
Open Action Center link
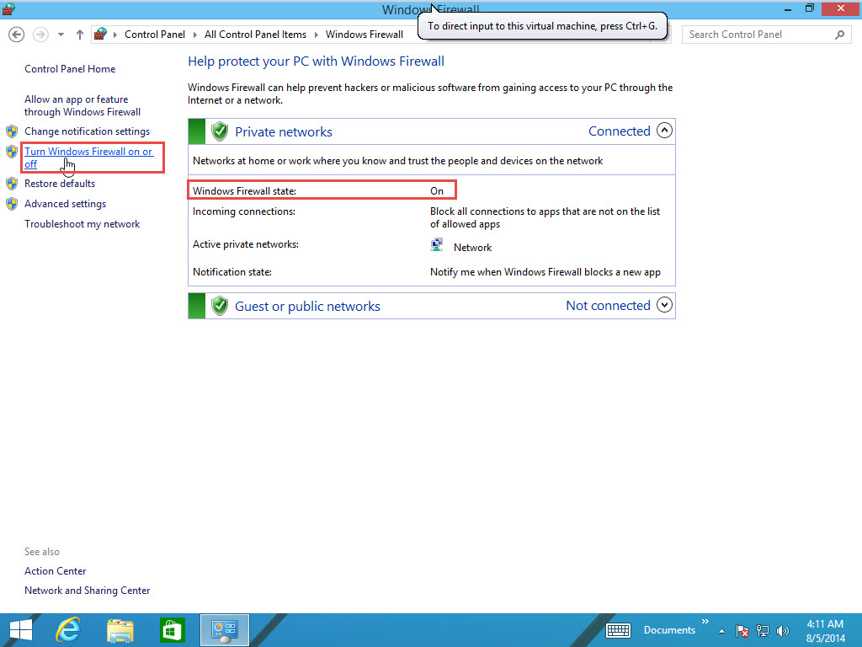(x=55, y=571)
